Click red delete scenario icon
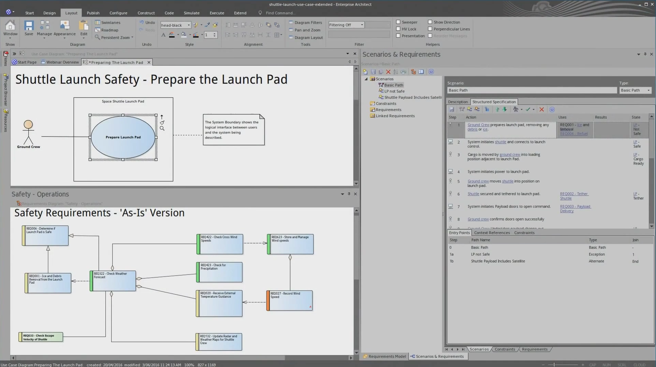 tap(388, 72)
